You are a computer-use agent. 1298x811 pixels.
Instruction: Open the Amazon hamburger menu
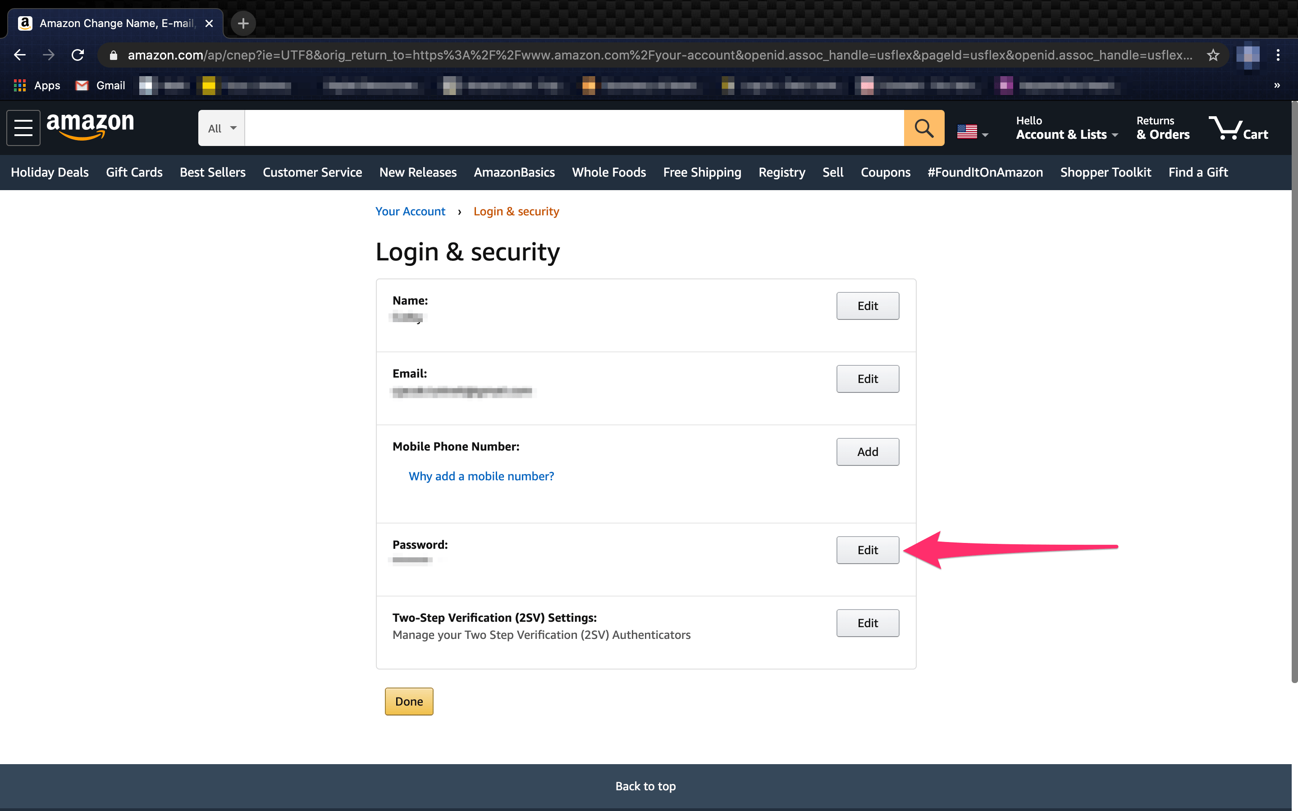tap(23, 128)
